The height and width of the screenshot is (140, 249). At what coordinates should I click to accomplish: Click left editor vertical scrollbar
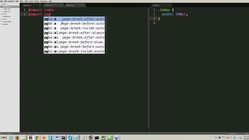[x=148, y=67]
